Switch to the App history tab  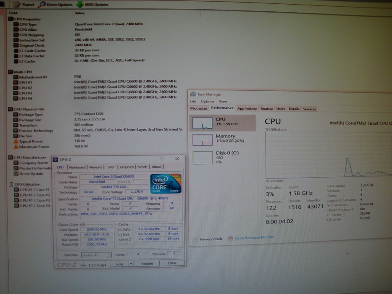pos(247,108)
